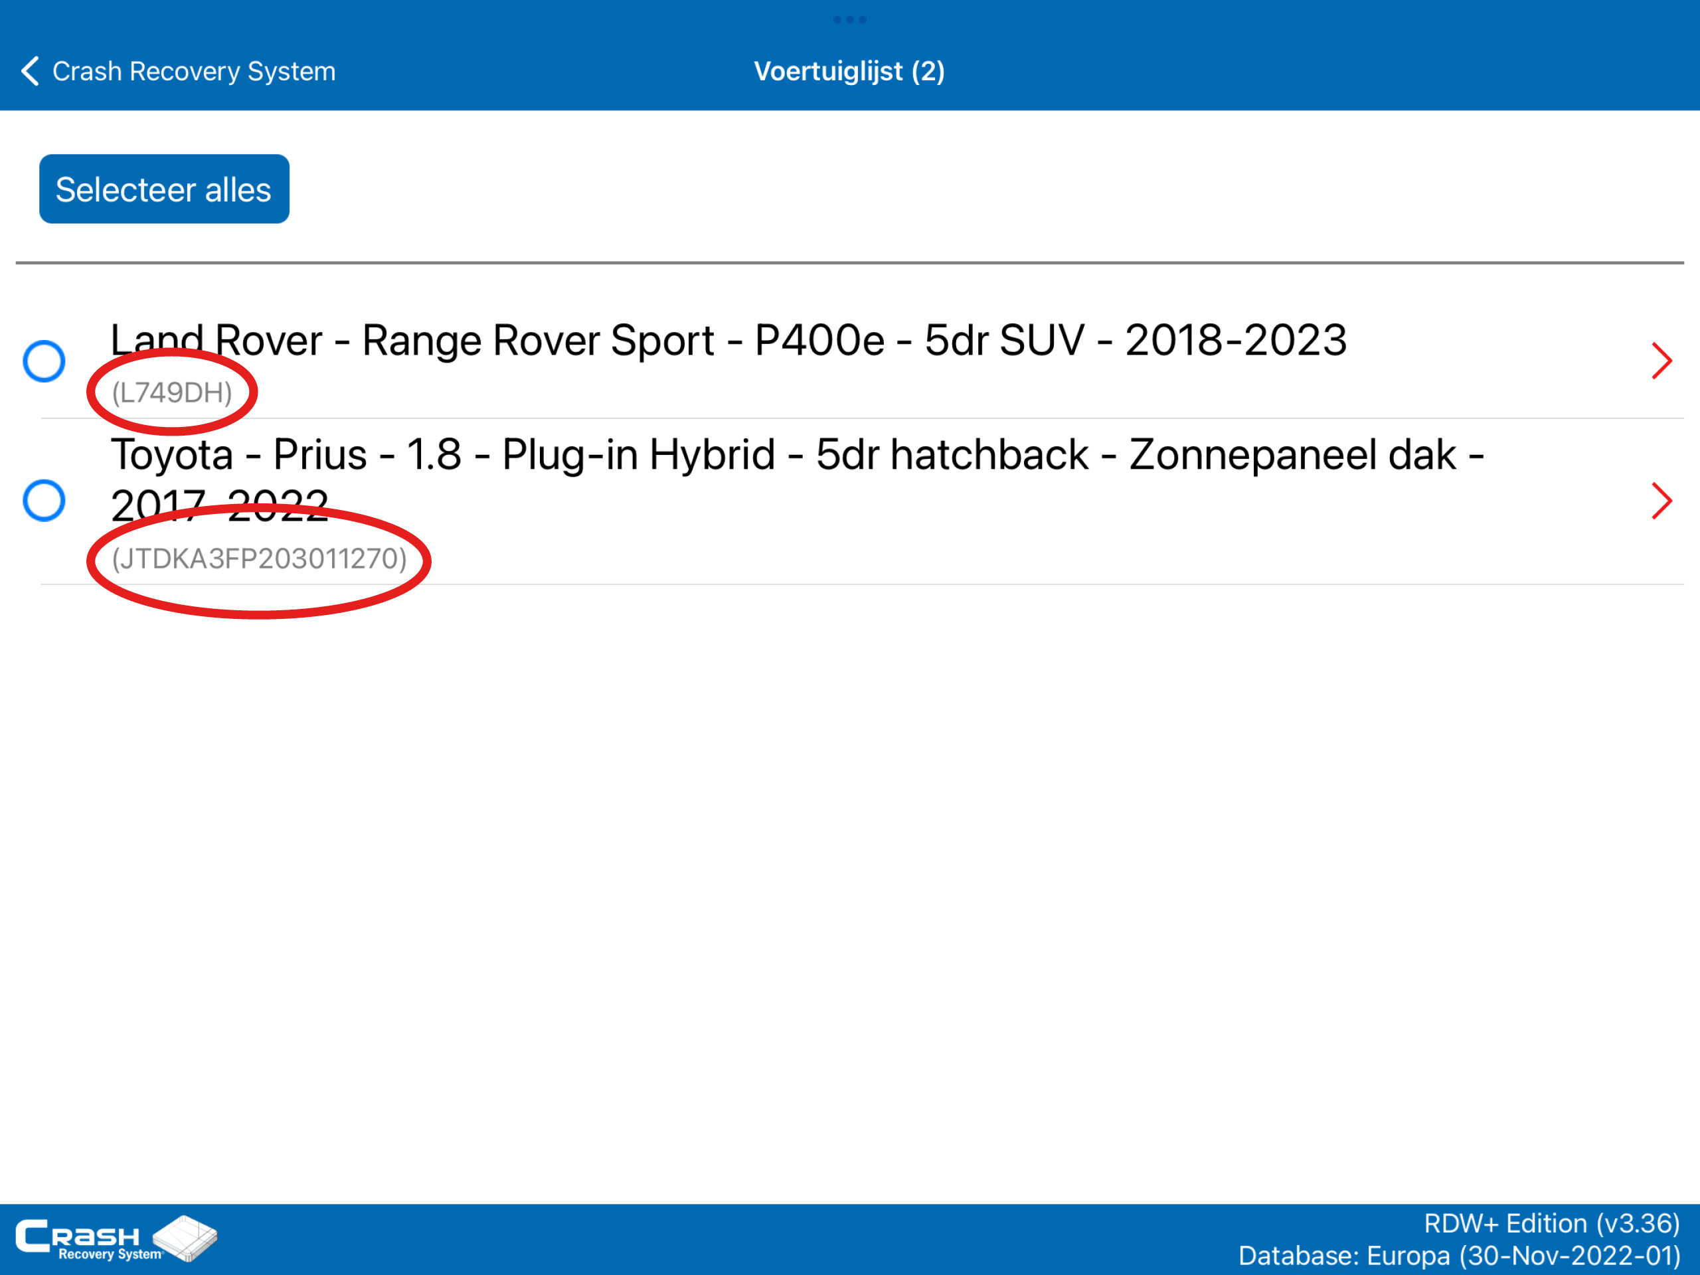Viewport: 1700px width, 1275px height.
Task: Go back to Crash Recovery System
Action: tap(178, 72)
